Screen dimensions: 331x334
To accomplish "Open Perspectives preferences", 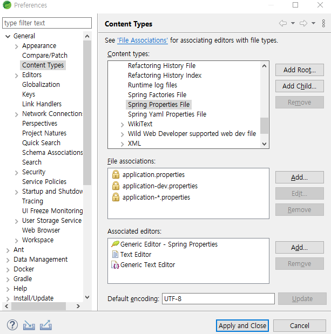I will pyautogui.click(x=39, y=124).
